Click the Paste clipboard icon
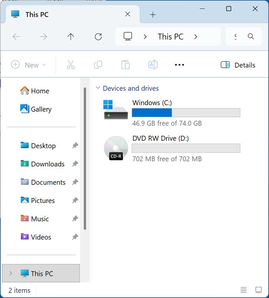This screenshot has height=298, width=269. click(125, 65)
